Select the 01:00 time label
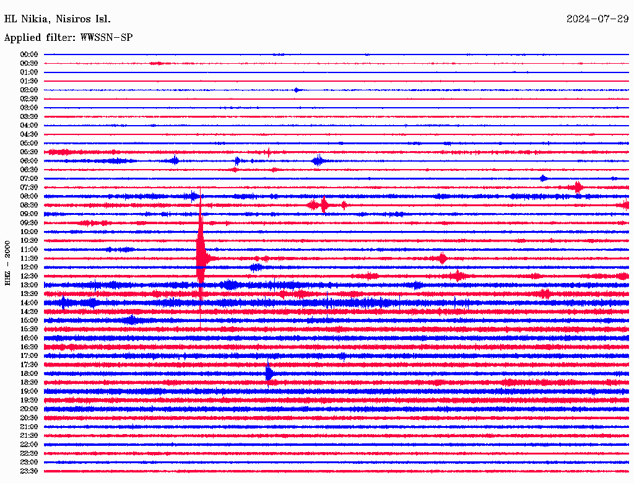 pos(29,72)
